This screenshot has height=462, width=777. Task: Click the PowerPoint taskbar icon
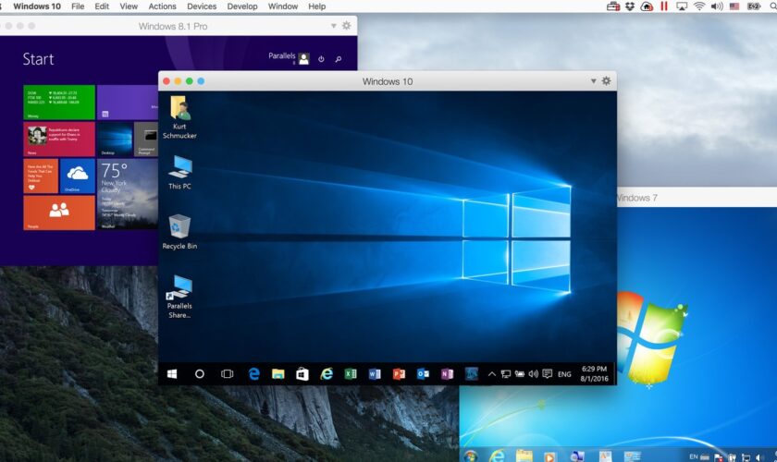click(x=399, y=374)
